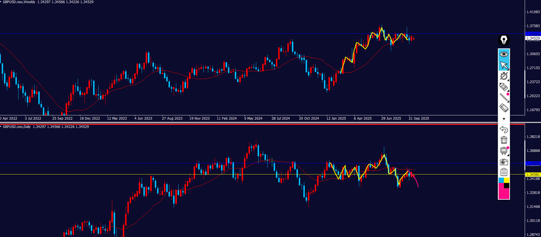Select the highlighter marker tool
This screenshot has height=237, width=541.
[x=504, y=87]
